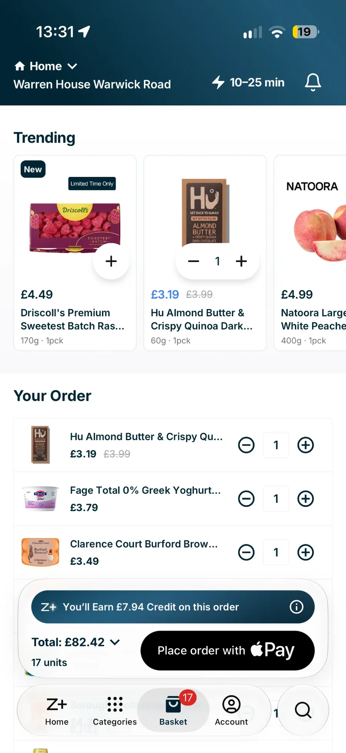Open the Account tab
The image size is (346, 753).
tap(231, 711)
